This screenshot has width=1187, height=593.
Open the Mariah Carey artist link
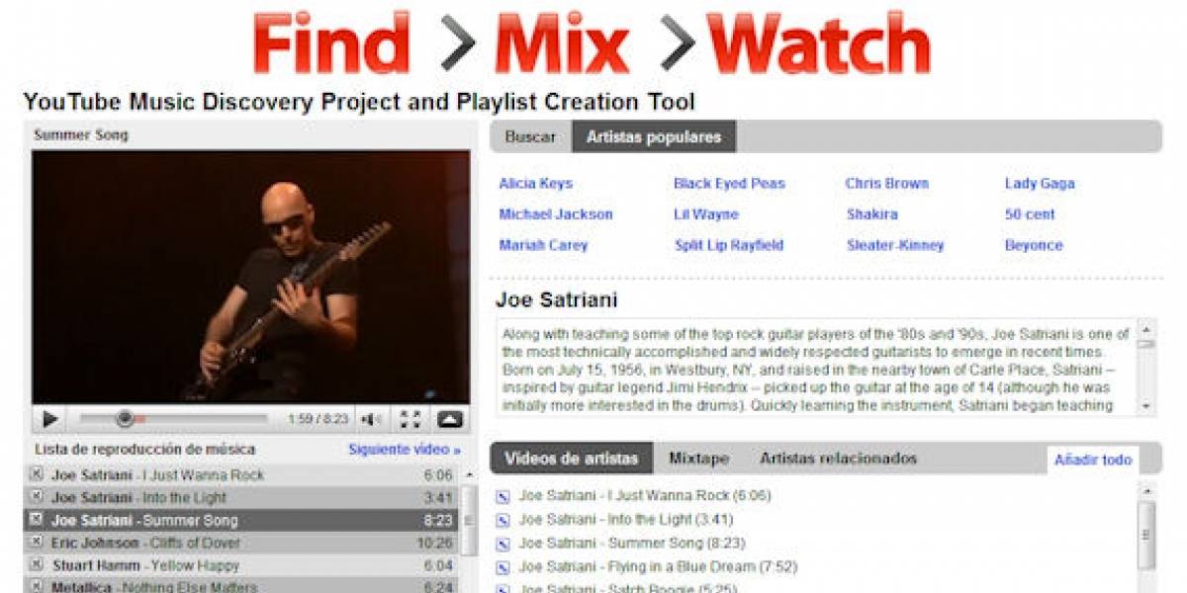543,245
